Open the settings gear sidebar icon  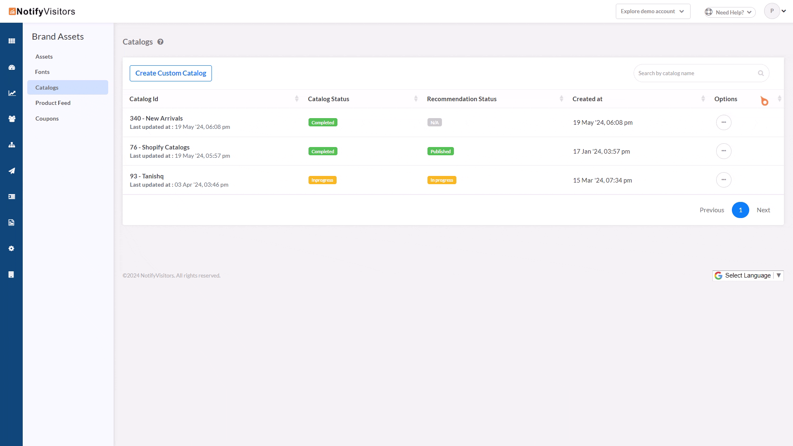[x=12, y=249]
